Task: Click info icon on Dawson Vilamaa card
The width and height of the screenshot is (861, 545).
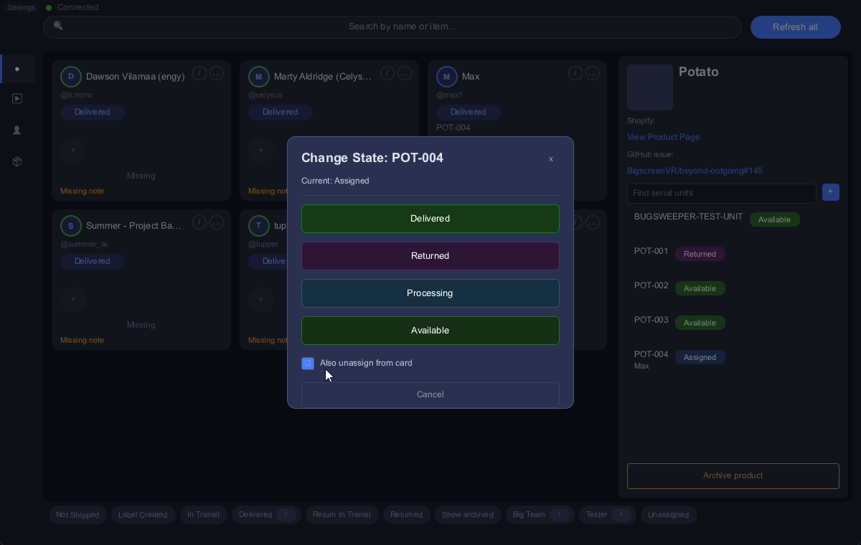Action: [x=199, y=73]
